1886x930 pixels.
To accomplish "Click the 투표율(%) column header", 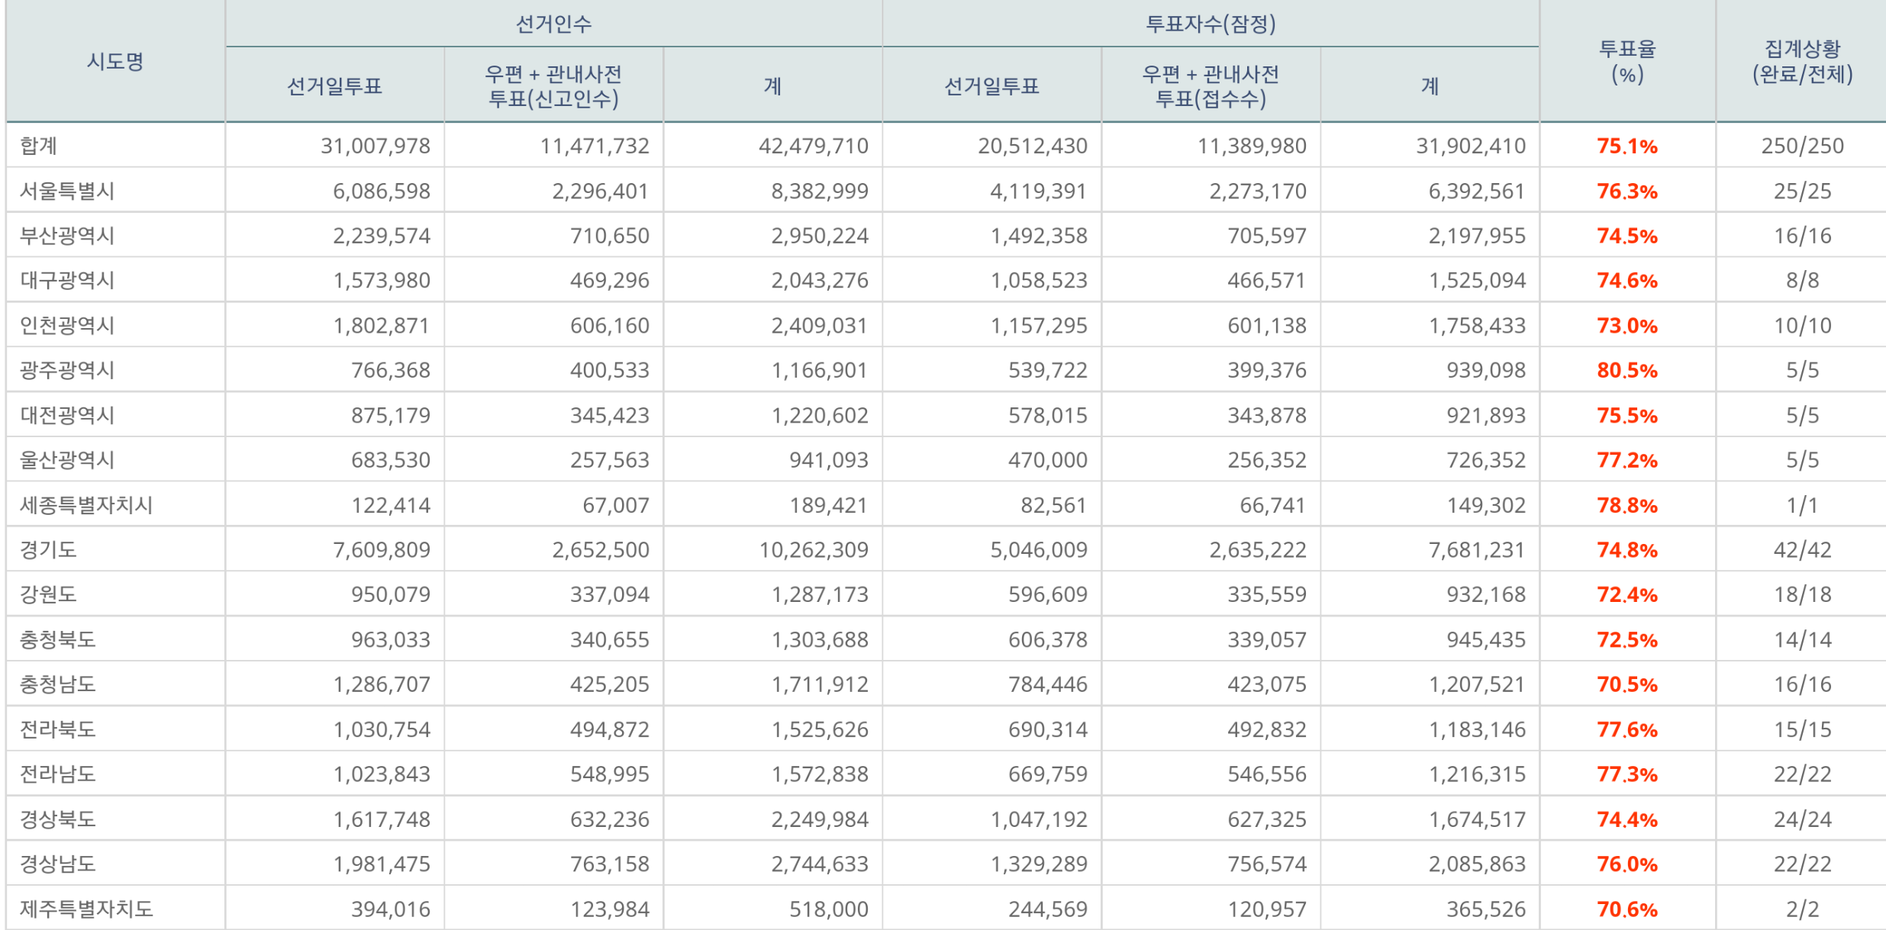I will pos(1626,61).
